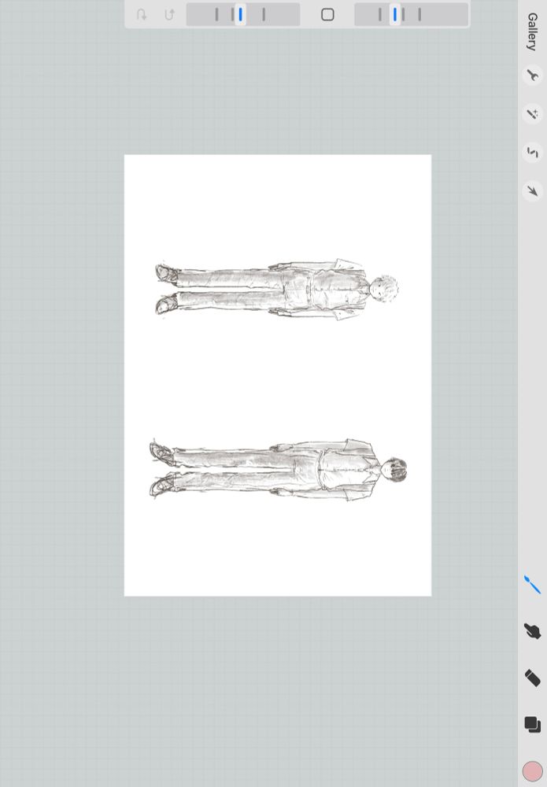Click the brush size slider beside Gallery
Image resolution: width=547 pixels, height=787 pixels.
pos(412,14)
